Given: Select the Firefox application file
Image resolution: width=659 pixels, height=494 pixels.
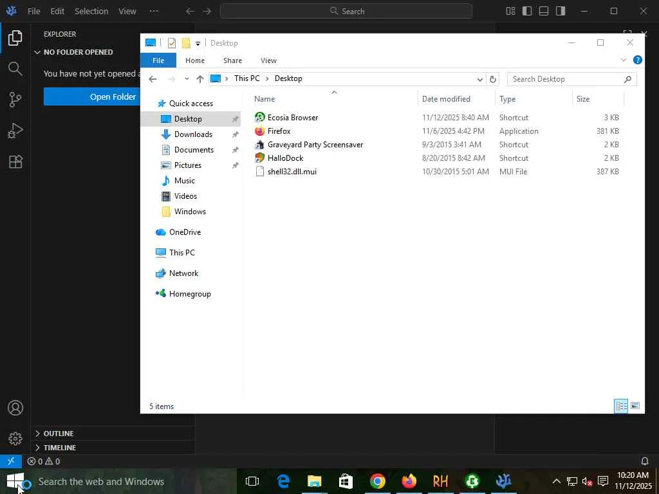Looking at the screenshot, I should [x=279, y=131].
